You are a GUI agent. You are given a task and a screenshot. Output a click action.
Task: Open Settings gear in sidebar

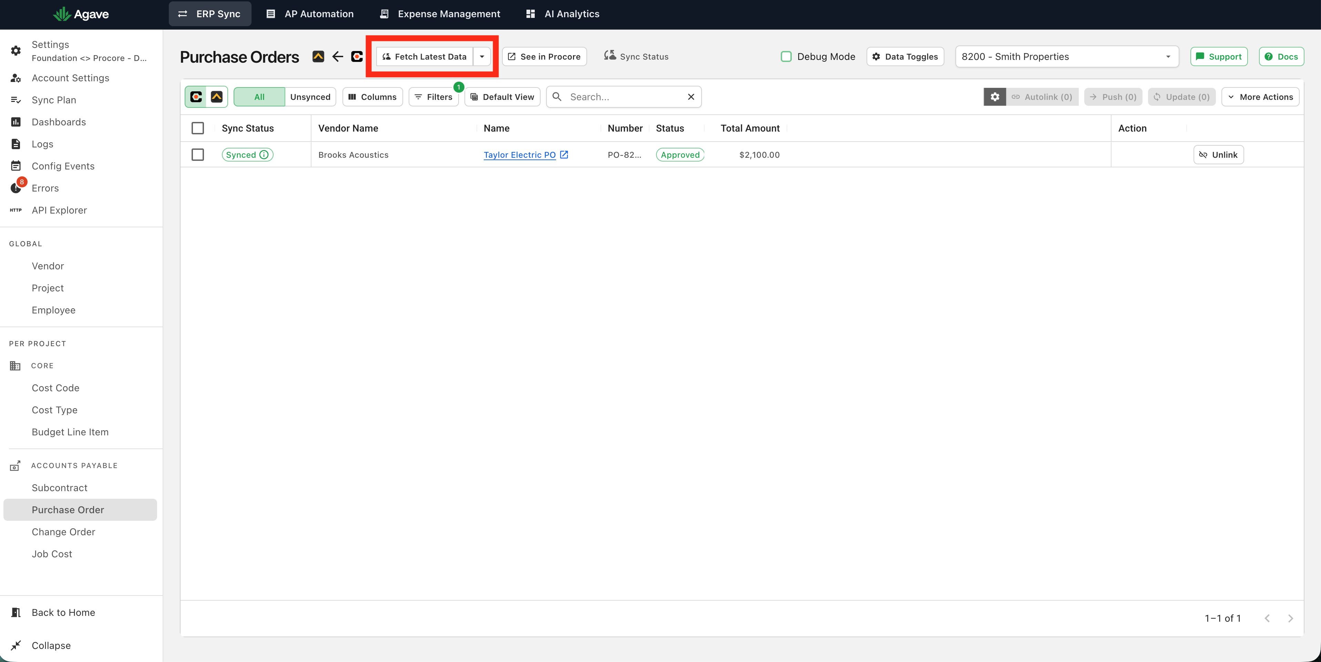(x=16, y=51)
